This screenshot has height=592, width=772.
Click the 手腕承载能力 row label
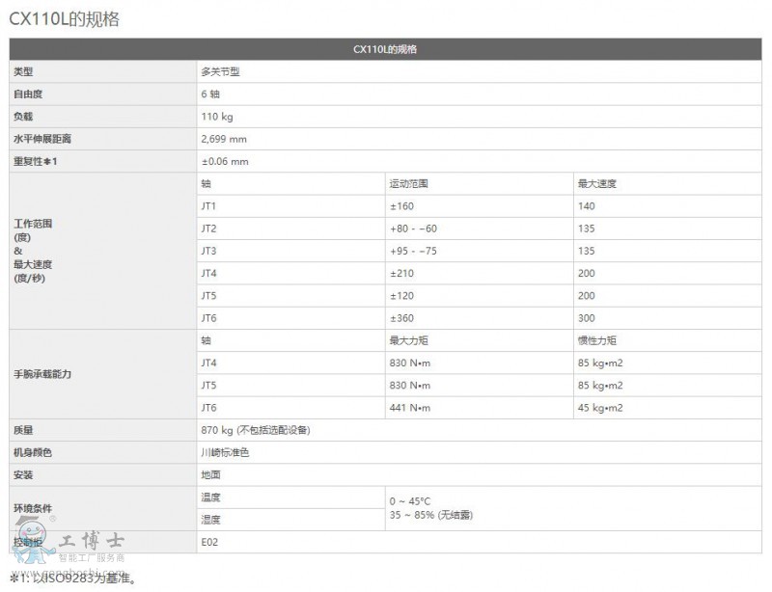click(x=41, y=374)
